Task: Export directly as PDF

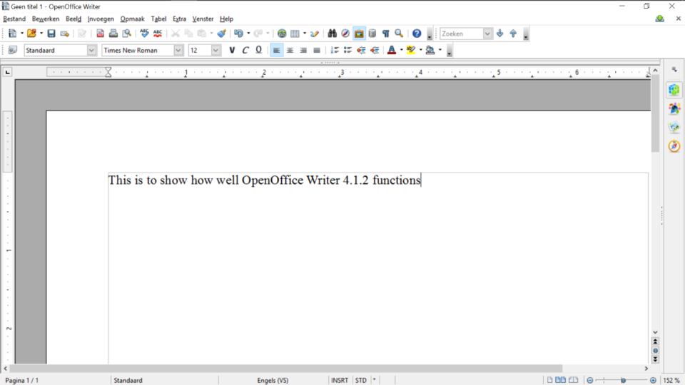Action: [x=100, y=34]
